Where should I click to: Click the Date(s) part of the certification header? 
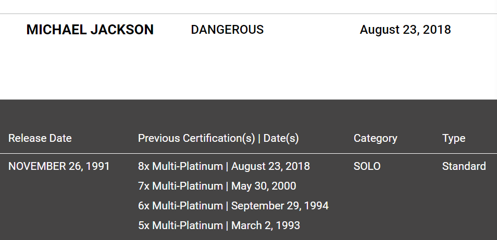coord(281,138)
